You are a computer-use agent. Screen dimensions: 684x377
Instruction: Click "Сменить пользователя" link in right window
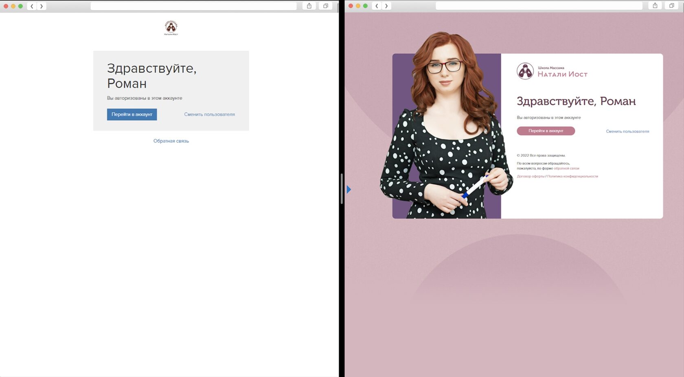(627, 131)
